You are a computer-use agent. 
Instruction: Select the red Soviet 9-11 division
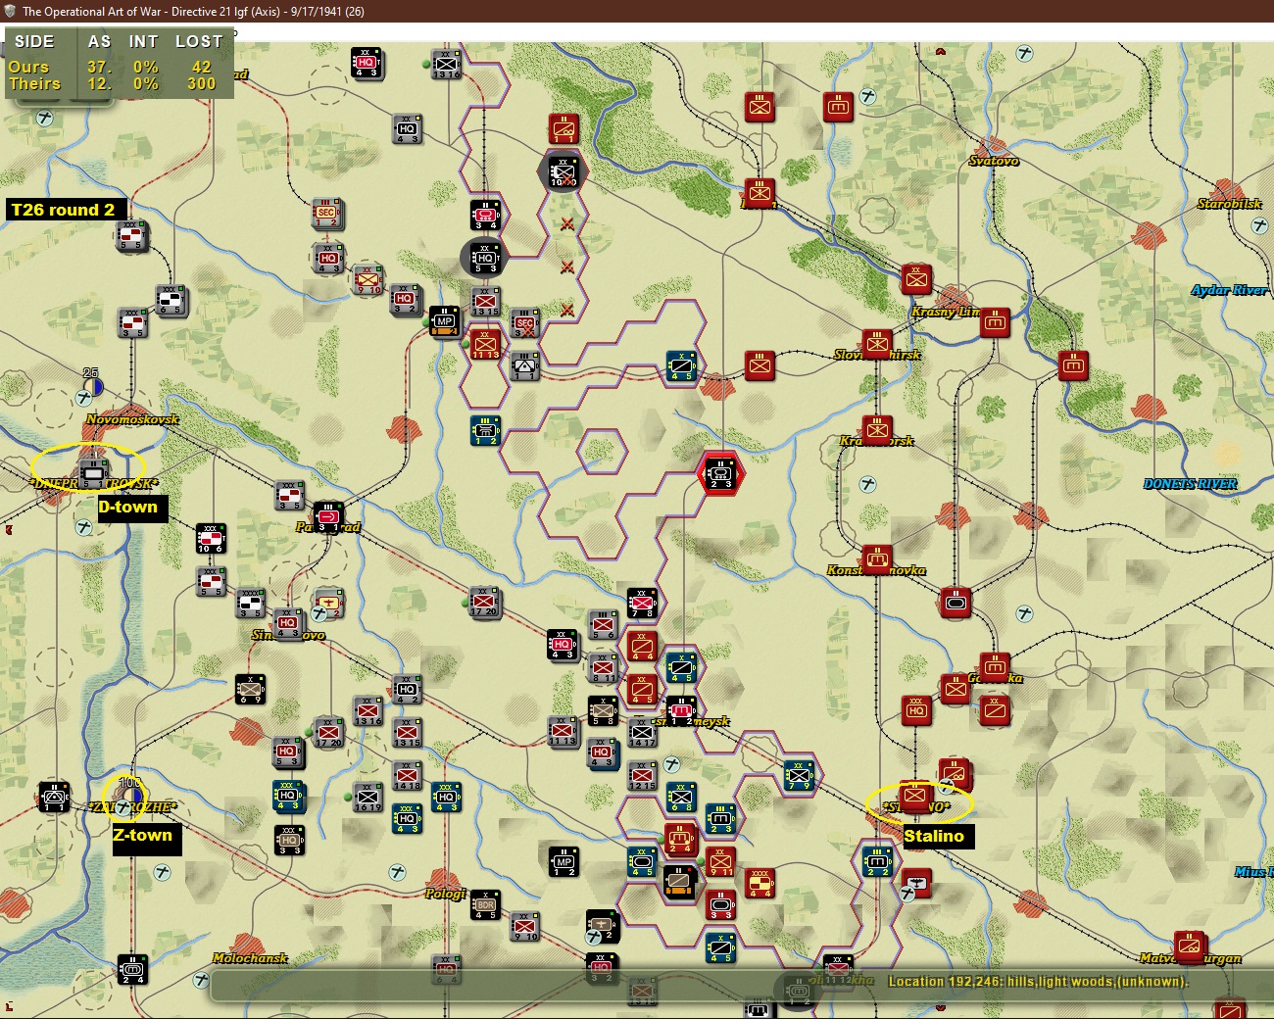(x=720, y=861)
